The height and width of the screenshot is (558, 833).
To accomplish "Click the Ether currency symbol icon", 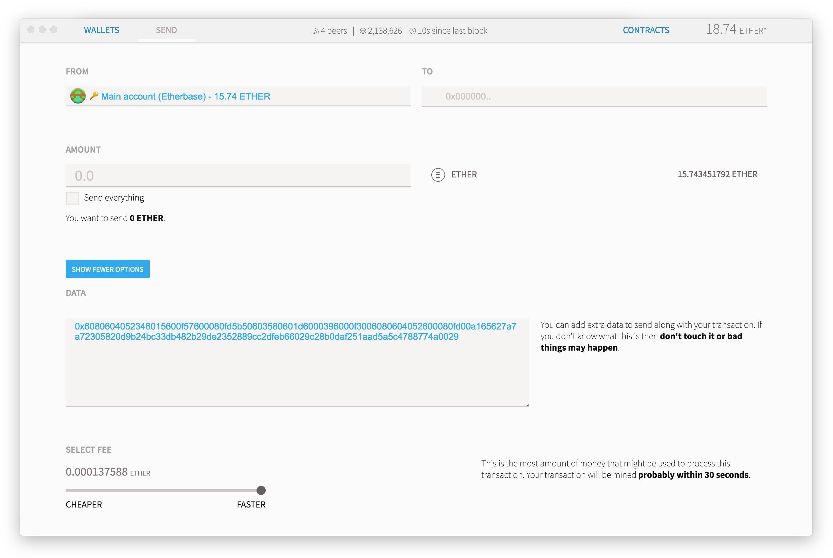I will point(438,175).
